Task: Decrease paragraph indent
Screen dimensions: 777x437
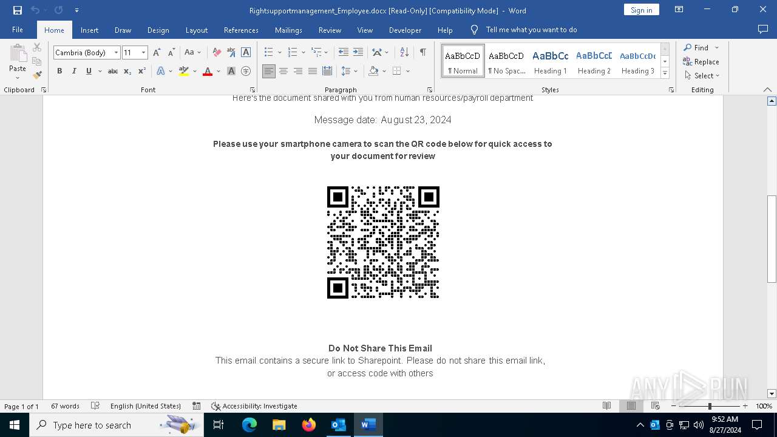Action: click(344, 52)
